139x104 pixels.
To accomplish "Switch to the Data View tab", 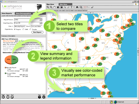I will (63, 4).
